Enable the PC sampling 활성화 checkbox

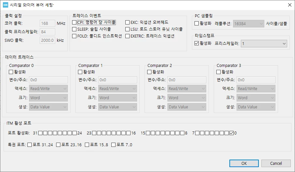coord(196,23)
